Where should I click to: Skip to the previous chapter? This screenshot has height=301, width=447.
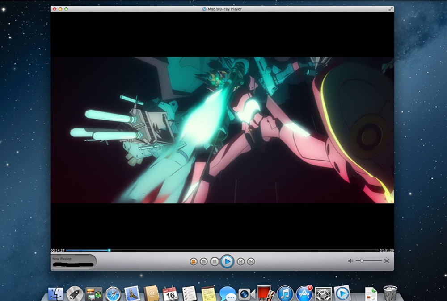click(x=240, y=261)
